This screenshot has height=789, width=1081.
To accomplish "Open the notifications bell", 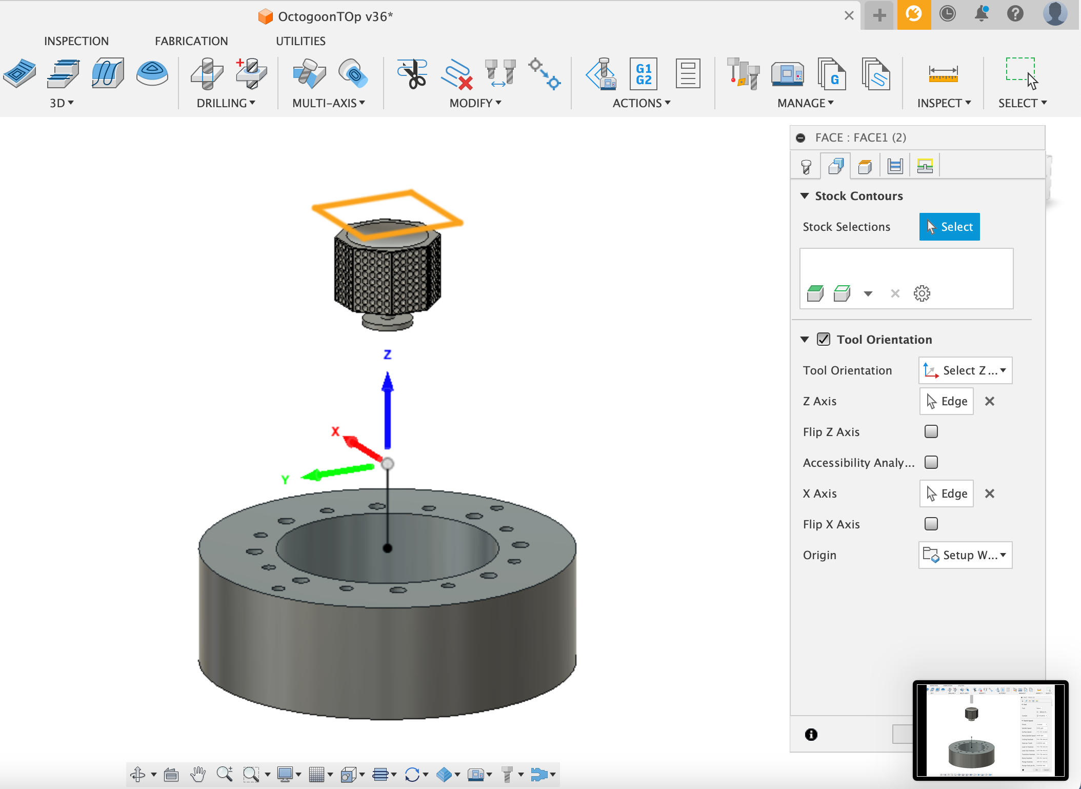I will point(982,13).
